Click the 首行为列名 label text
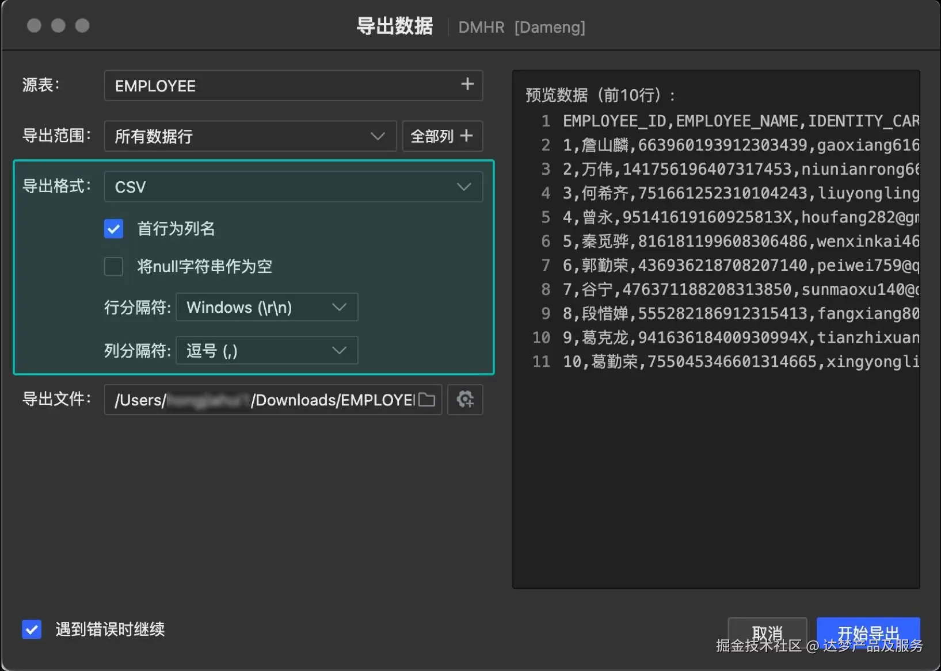The width and height of the screenshot is (941, 671). [176, 229]
